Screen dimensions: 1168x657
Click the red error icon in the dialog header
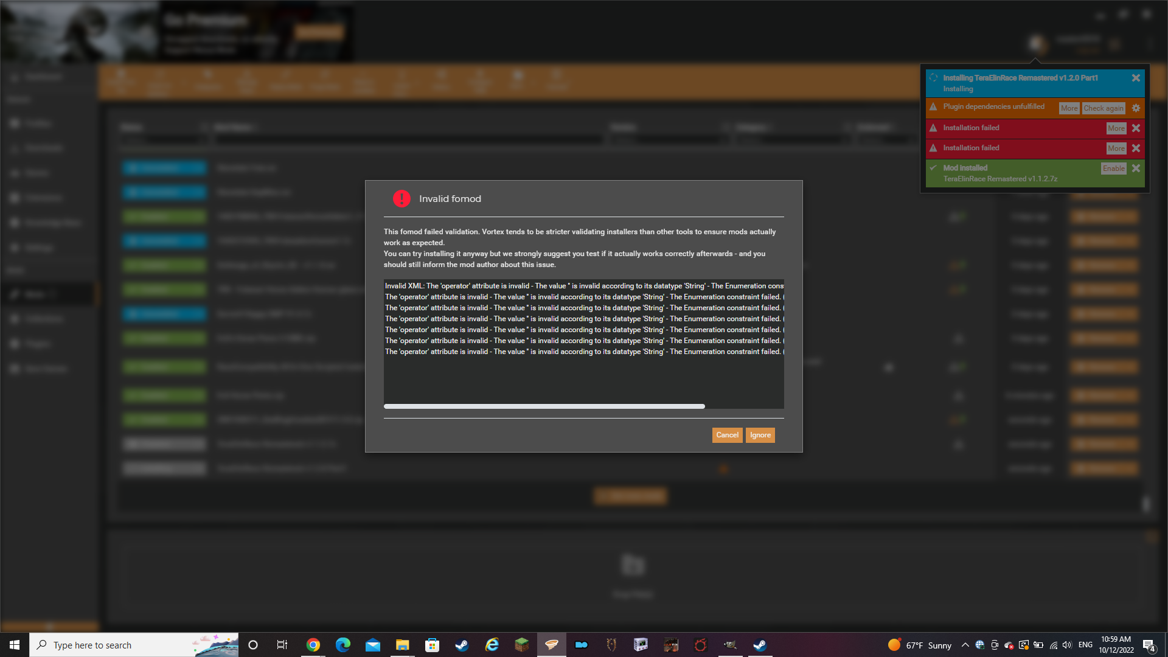coord(401,198)
